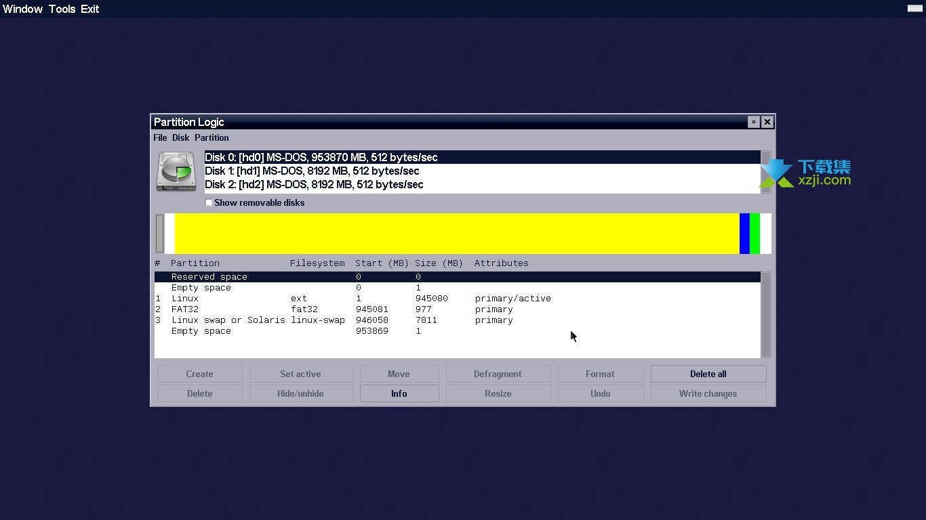Image resolution: width=926 pixels, height=520 pixels.
Task: Click the Create button
Action: pyautogui.click(x=200, y=374)
